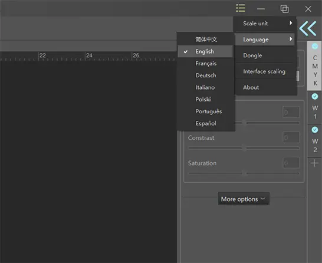The height and width of the screenshot is (263, 322).
Task: Add new channel with plus icon
Action: point(314,163)
